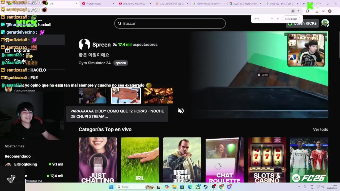The height and width of the screenshot is (191, 340).
Task: Decrease zoom with the minus button
Action: (x=272, y=19)
